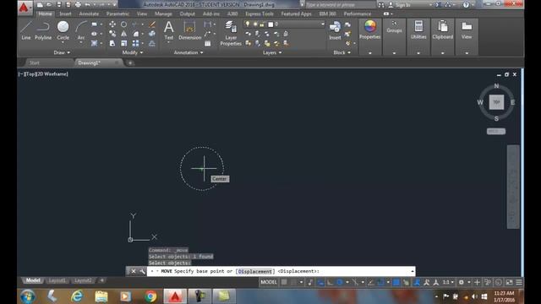Expand the Layers panel
Viewport: 541px width, 304px height.
(x=272, y=52)
